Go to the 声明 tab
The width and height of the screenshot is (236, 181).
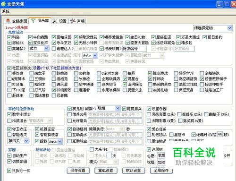click(77, 21)
